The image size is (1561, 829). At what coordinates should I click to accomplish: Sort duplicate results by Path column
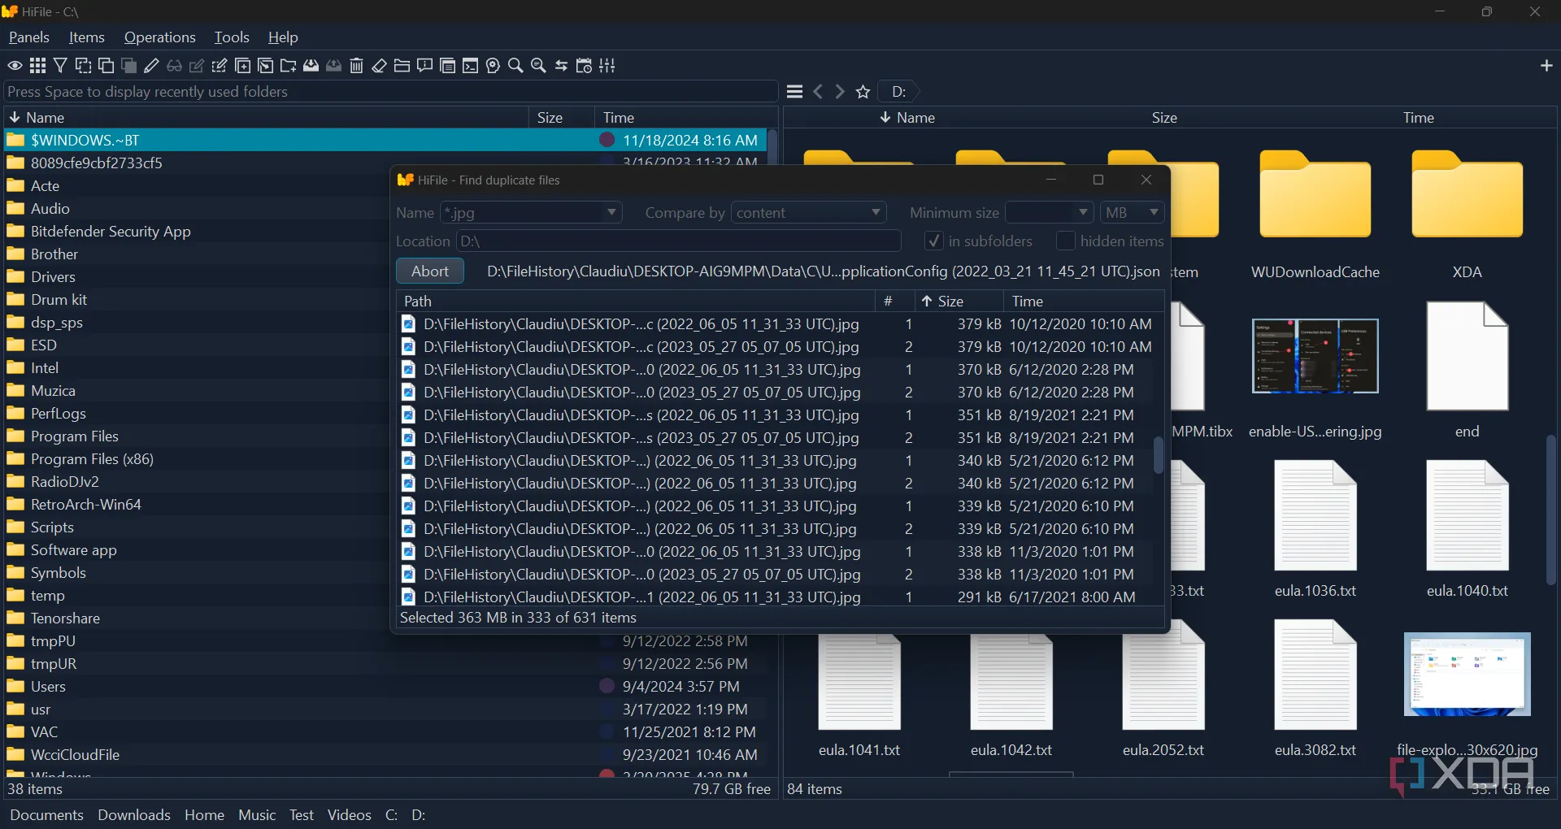click(636, 302)
